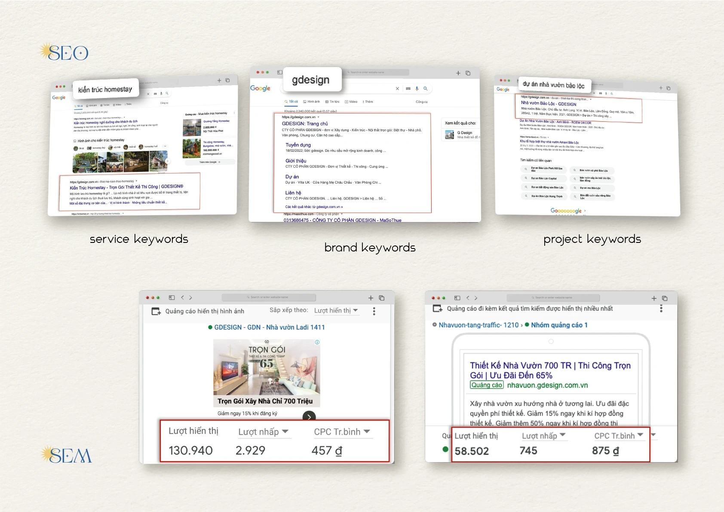The image size is (724, 512).
Task: Click the new tab plus in the homestay window
Action: (219, 80)
